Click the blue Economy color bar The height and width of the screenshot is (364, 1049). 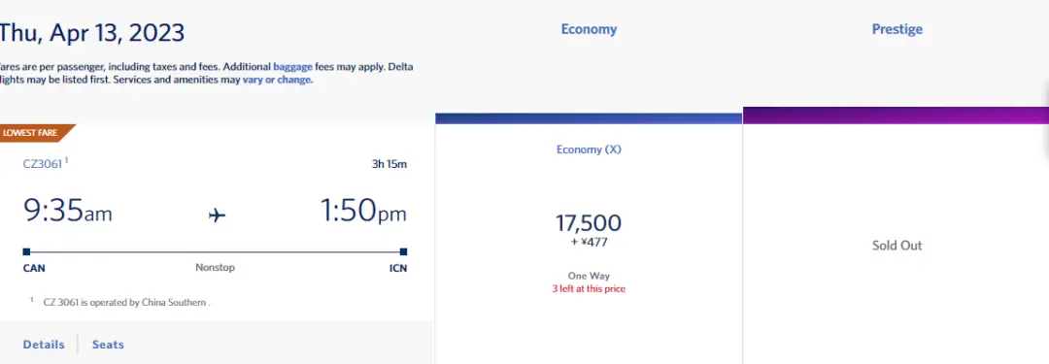pyautogui.click(x=589, y=118)
